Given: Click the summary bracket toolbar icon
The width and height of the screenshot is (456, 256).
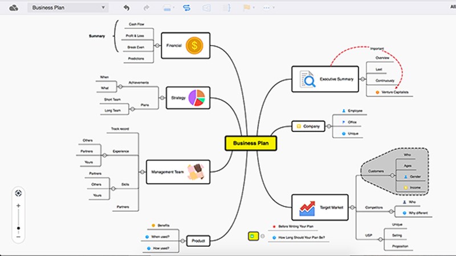Looking at the screenshot, I should [226, 8].
